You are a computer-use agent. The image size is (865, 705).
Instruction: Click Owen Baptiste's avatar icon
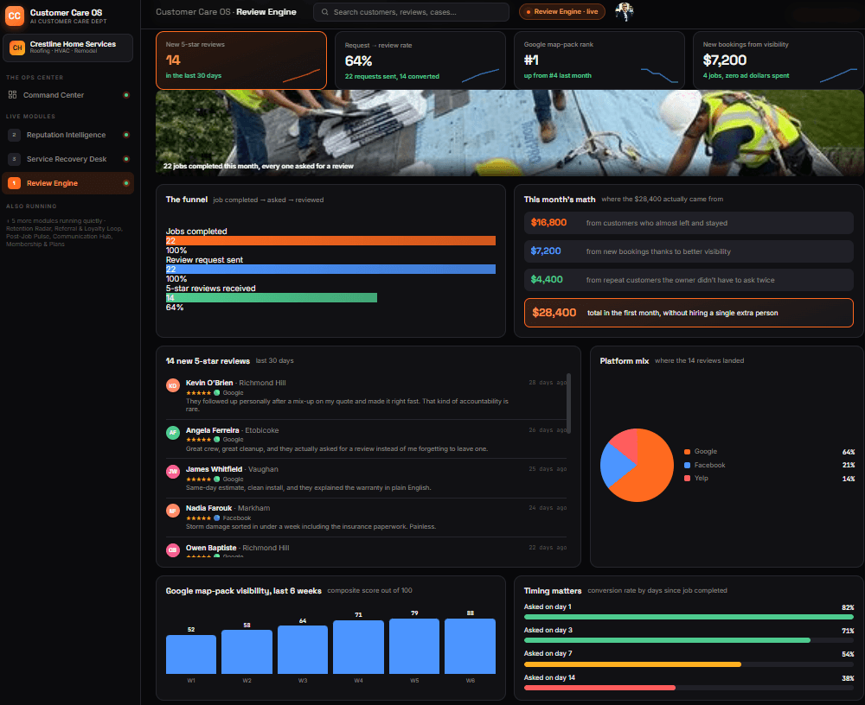pyautogui.click(x=173, y=550)
